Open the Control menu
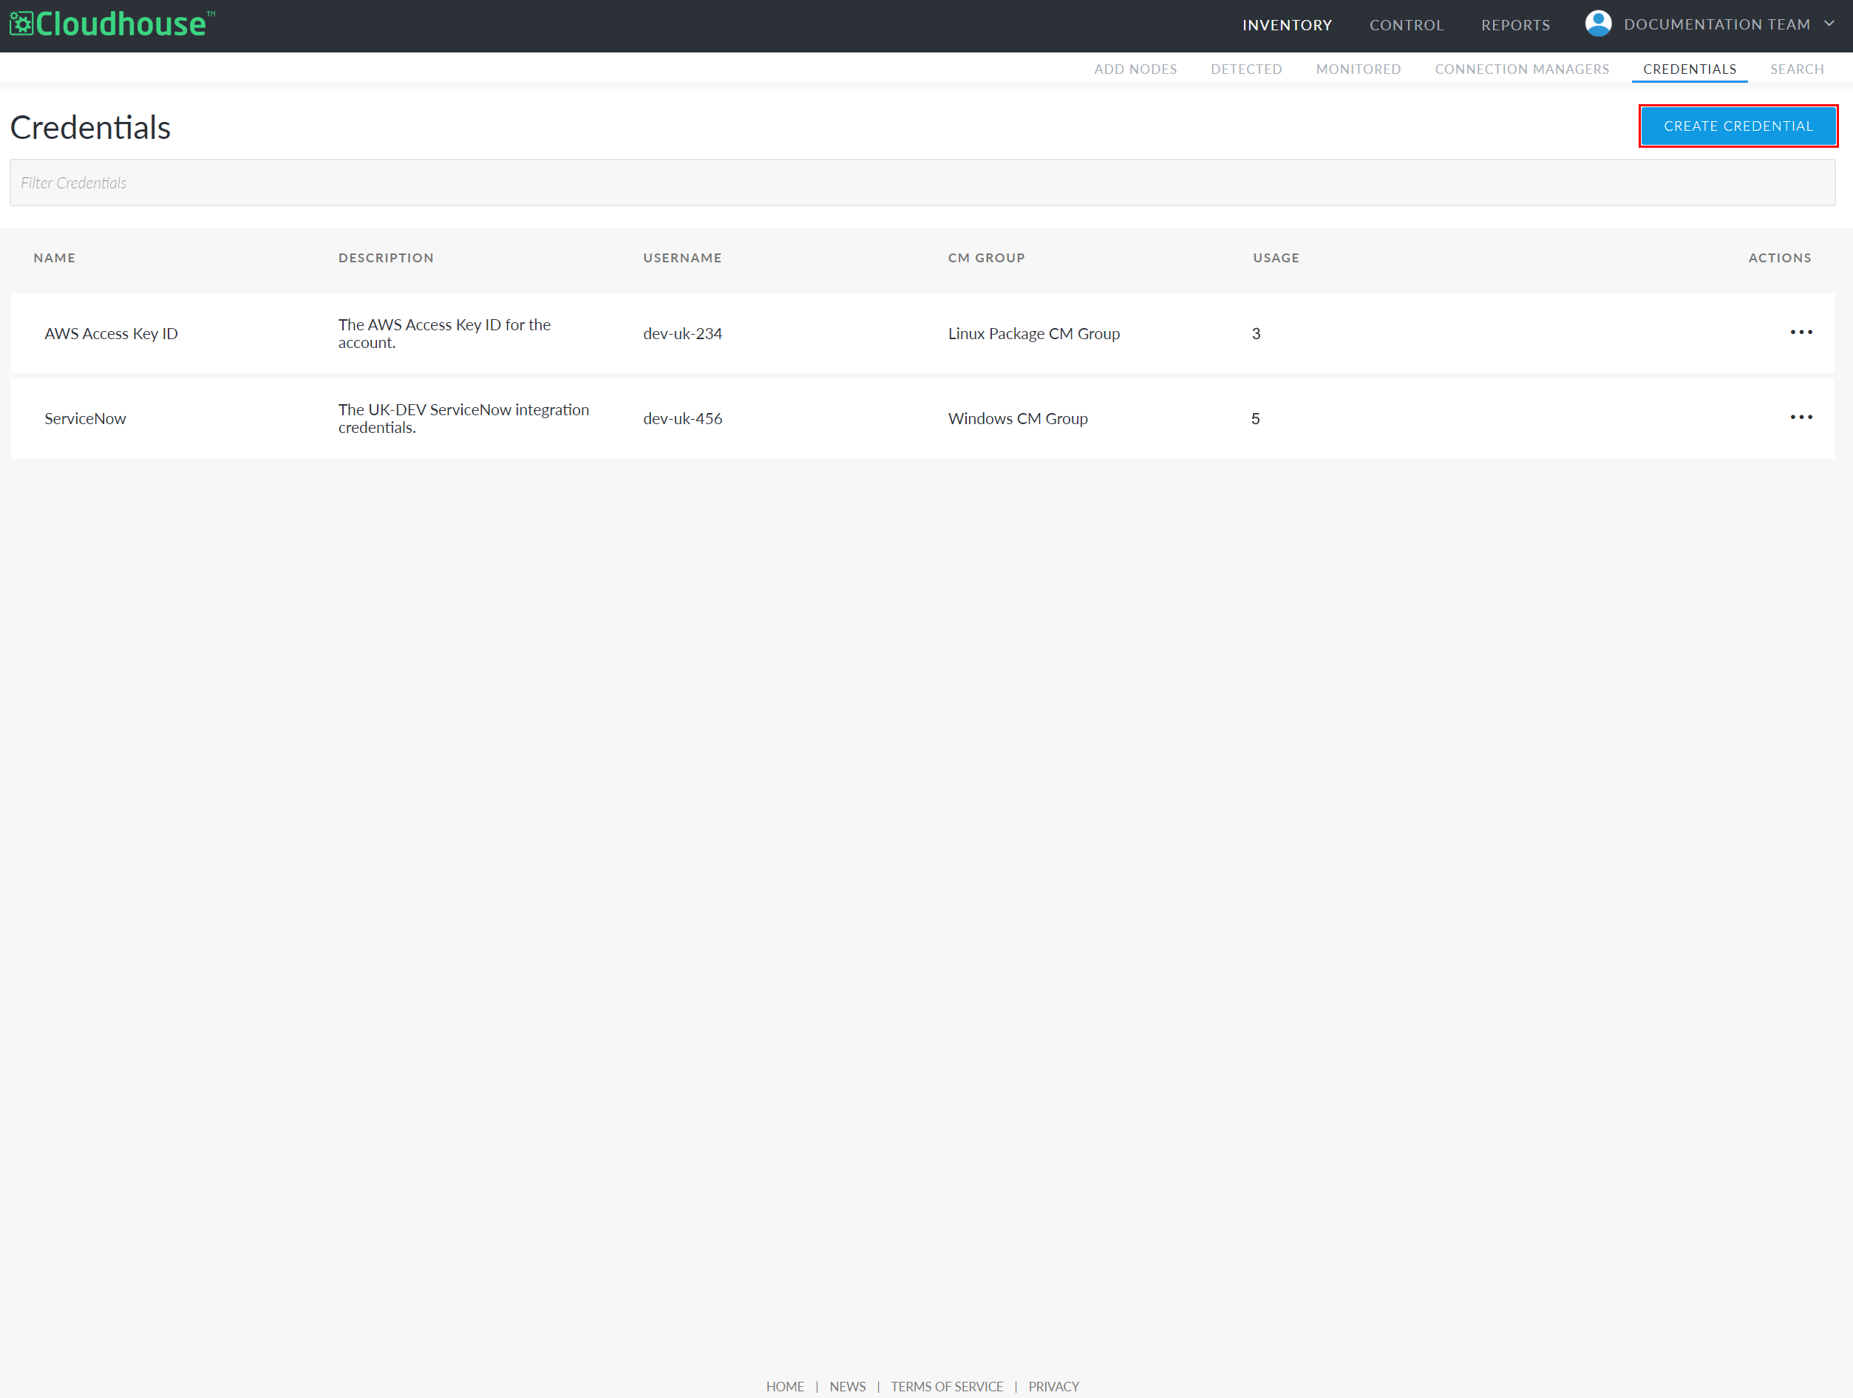1853x1398 pixels. [1406, 25]
